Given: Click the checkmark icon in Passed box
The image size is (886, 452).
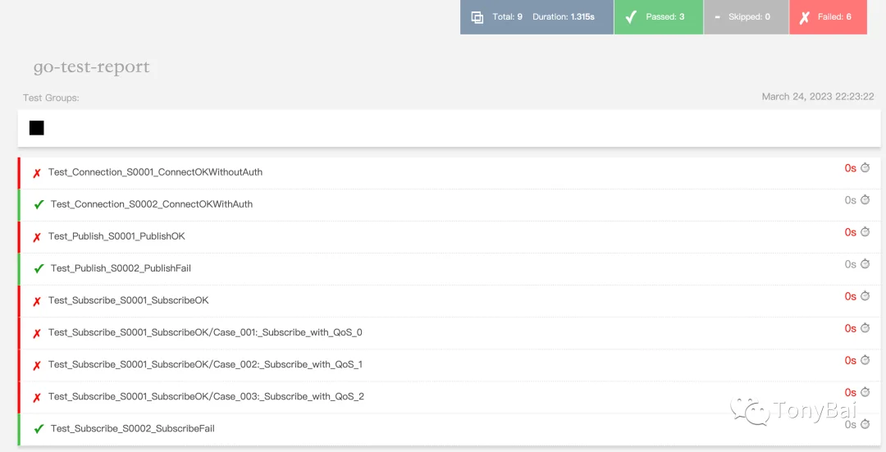Looking at the screenshot, I should pos(631,17).
